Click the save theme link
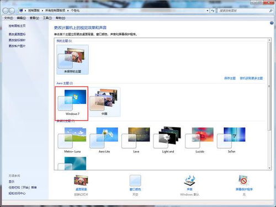Screen dimensions: 276x207 pyautogui.click(x=230, y=78)
